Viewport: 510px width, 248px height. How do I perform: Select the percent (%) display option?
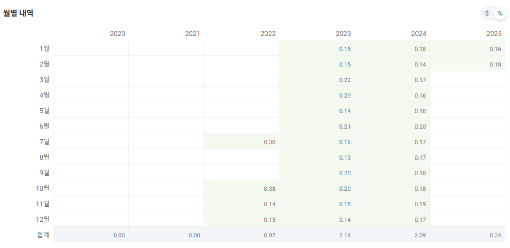[500, 13]
